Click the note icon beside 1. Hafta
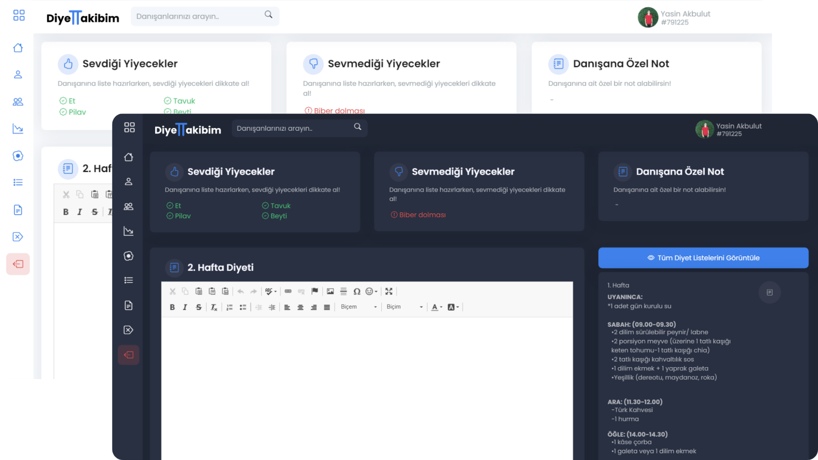818x460 pixels. (x=769, y=292)
